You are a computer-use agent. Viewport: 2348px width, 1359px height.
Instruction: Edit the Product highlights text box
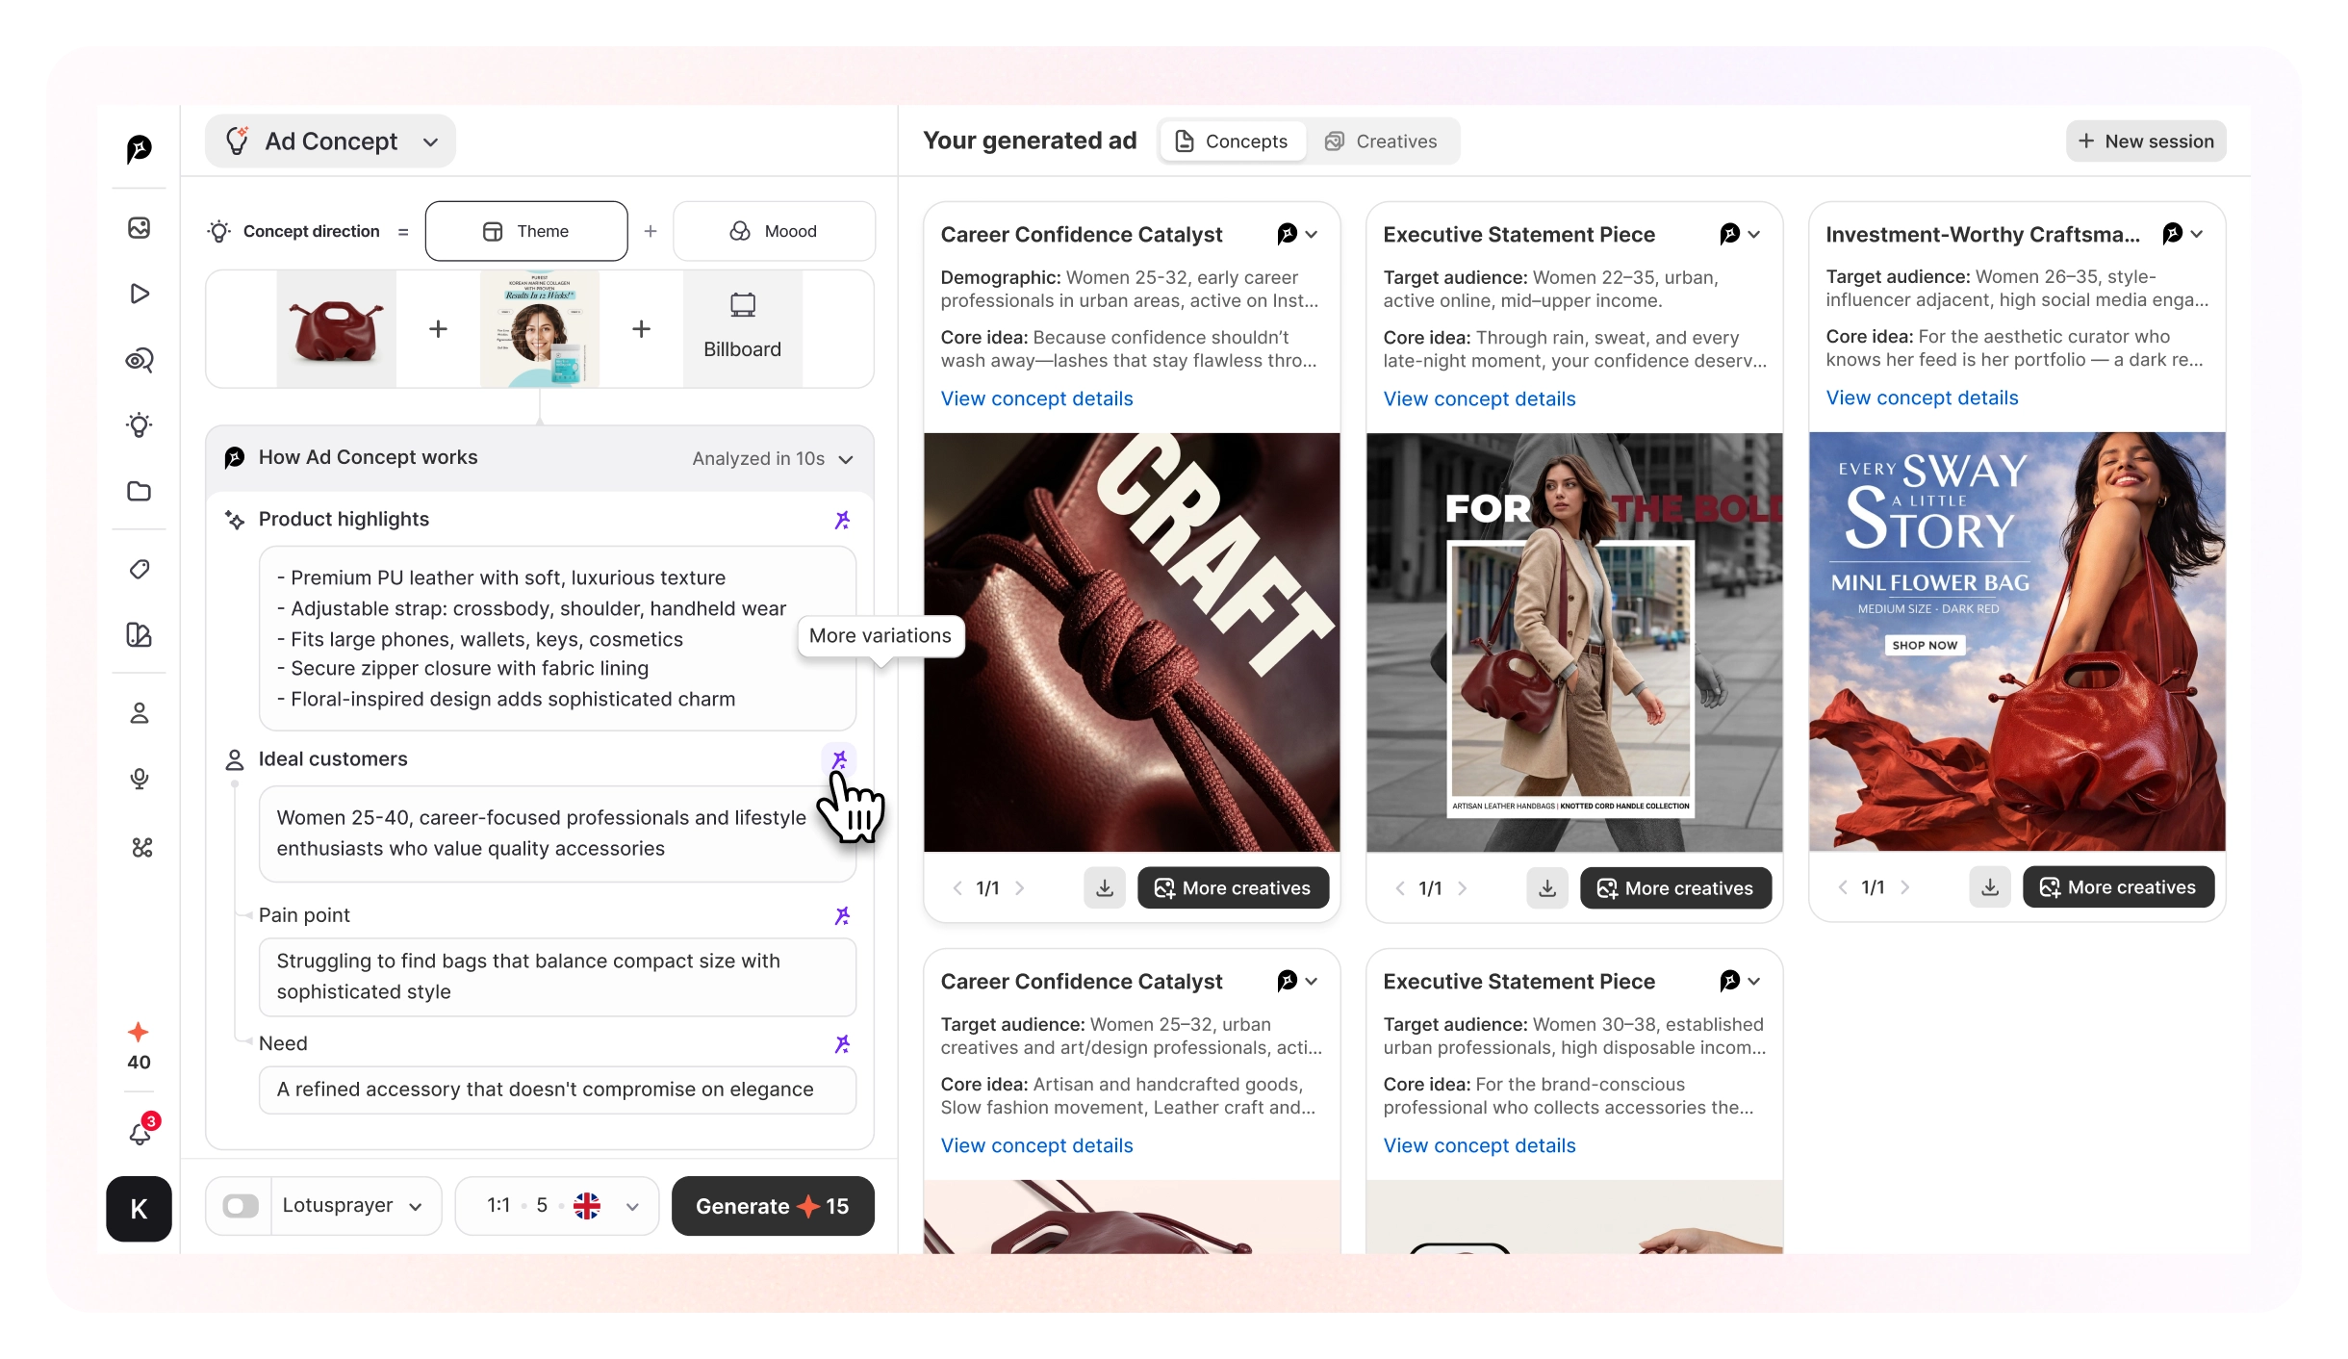click(x=557, y=638)
